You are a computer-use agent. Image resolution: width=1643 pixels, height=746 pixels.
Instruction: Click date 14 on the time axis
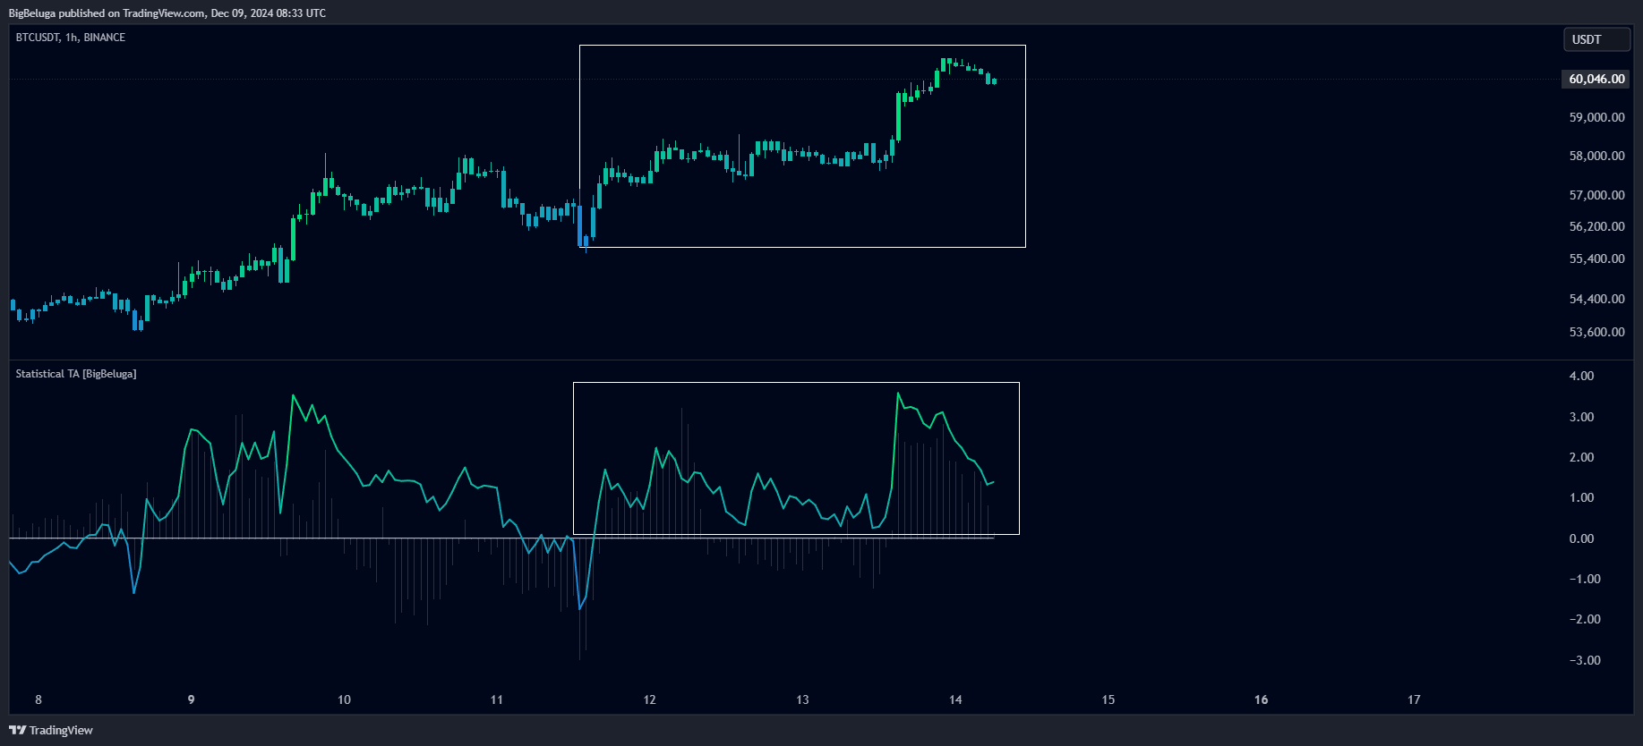(x=955, y=699)
